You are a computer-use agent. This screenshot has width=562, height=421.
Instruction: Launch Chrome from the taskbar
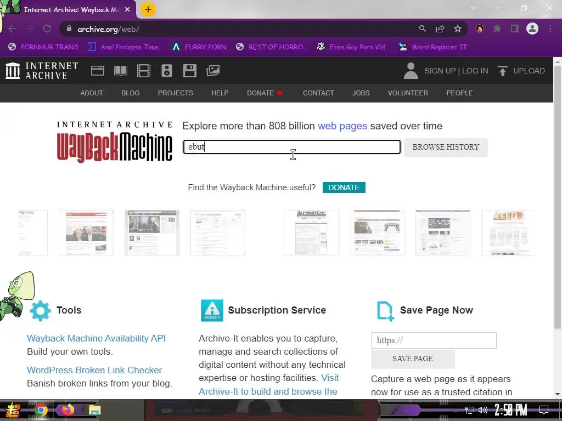coord(41,410)
